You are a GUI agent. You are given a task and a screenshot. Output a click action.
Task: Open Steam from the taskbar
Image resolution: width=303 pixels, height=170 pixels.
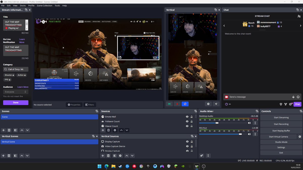click(120, 166)
